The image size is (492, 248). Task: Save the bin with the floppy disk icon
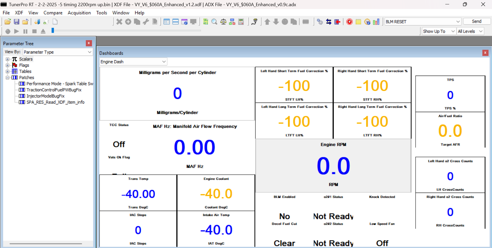click(x=17, y=22)
